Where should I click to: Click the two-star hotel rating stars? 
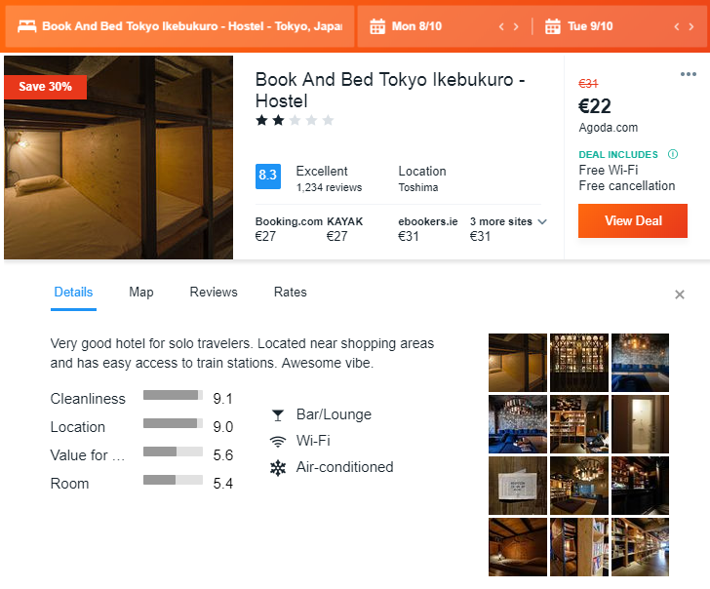[295, 120]
